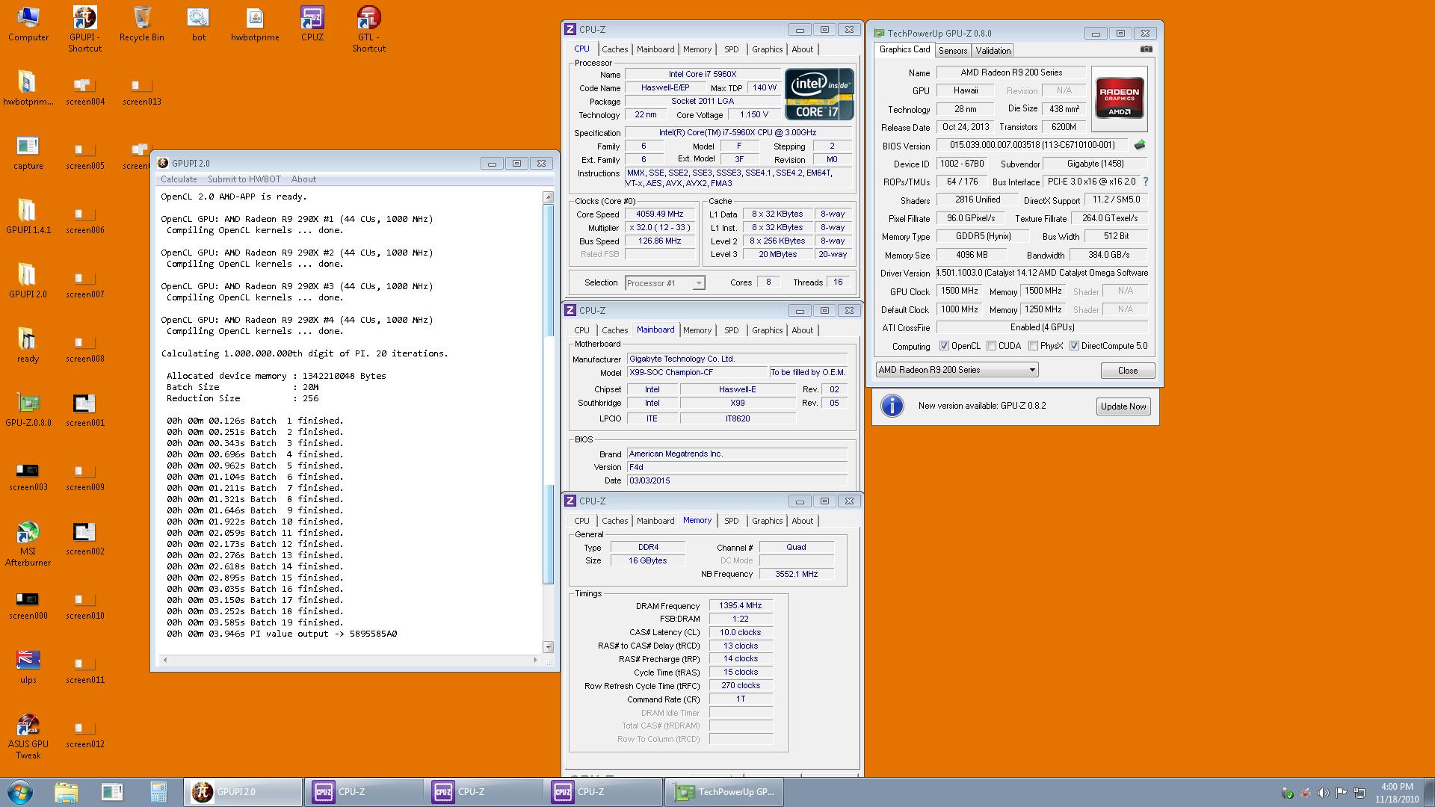This screenshot has height=807, width=1435.
Task: Toggle the PhysX checkbox in GPU-Z
Action: tap(1033, 346)
